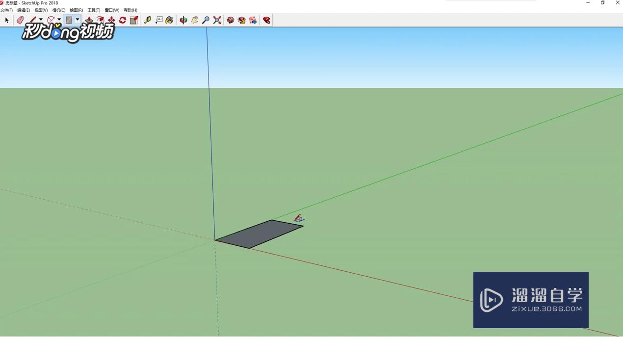Image resolution: width=623 pixels, height=337 pixels.
Task: Close the SketchUp window
Action: click(618, 3)
